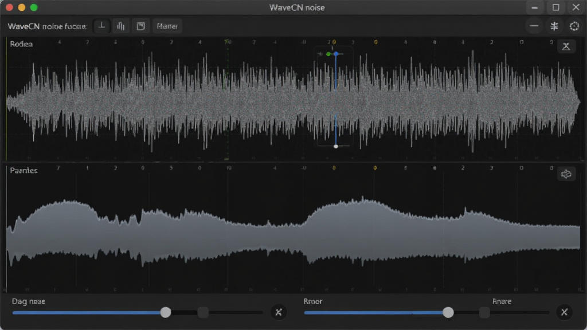Click the text button beside the square toolbar icon
Viewport: 587px width, 330px height.
167,26
